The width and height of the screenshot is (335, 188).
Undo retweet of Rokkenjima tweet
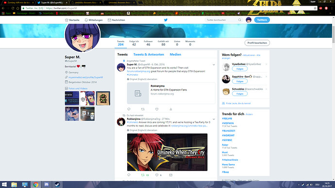coord(143,175)
